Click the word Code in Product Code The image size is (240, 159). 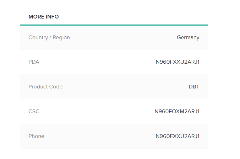pyautogui.click(x=56, y=87)
